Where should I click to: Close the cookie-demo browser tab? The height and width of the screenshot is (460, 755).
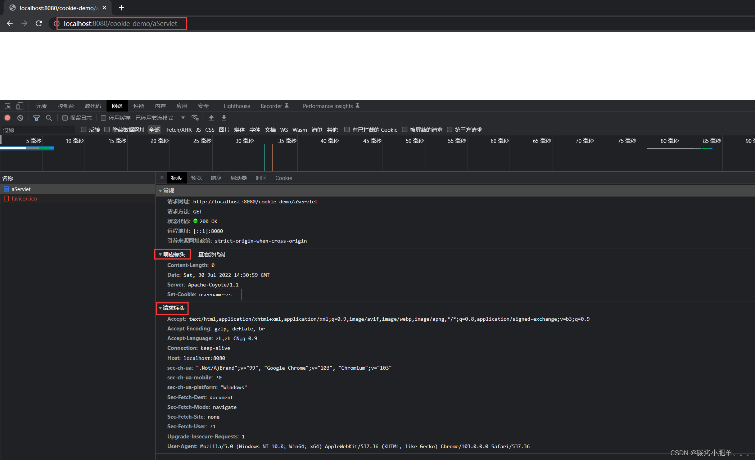[x=104, y=8]
